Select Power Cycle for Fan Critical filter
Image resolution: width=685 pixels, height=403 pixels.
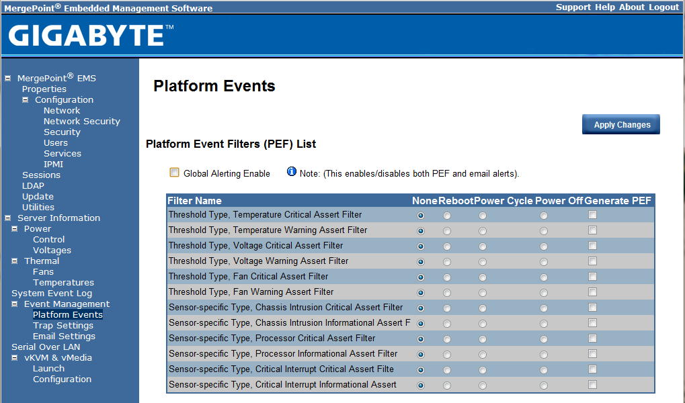(482, 277)
